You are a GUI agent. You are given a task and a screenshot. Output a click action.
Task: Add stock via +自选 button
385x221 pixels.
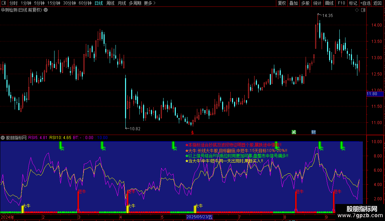point(365,3)
